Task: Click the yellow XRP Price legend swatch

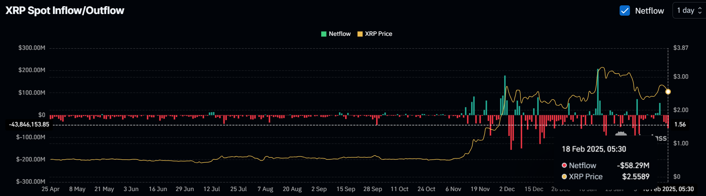Action: [x=360, y=34]
